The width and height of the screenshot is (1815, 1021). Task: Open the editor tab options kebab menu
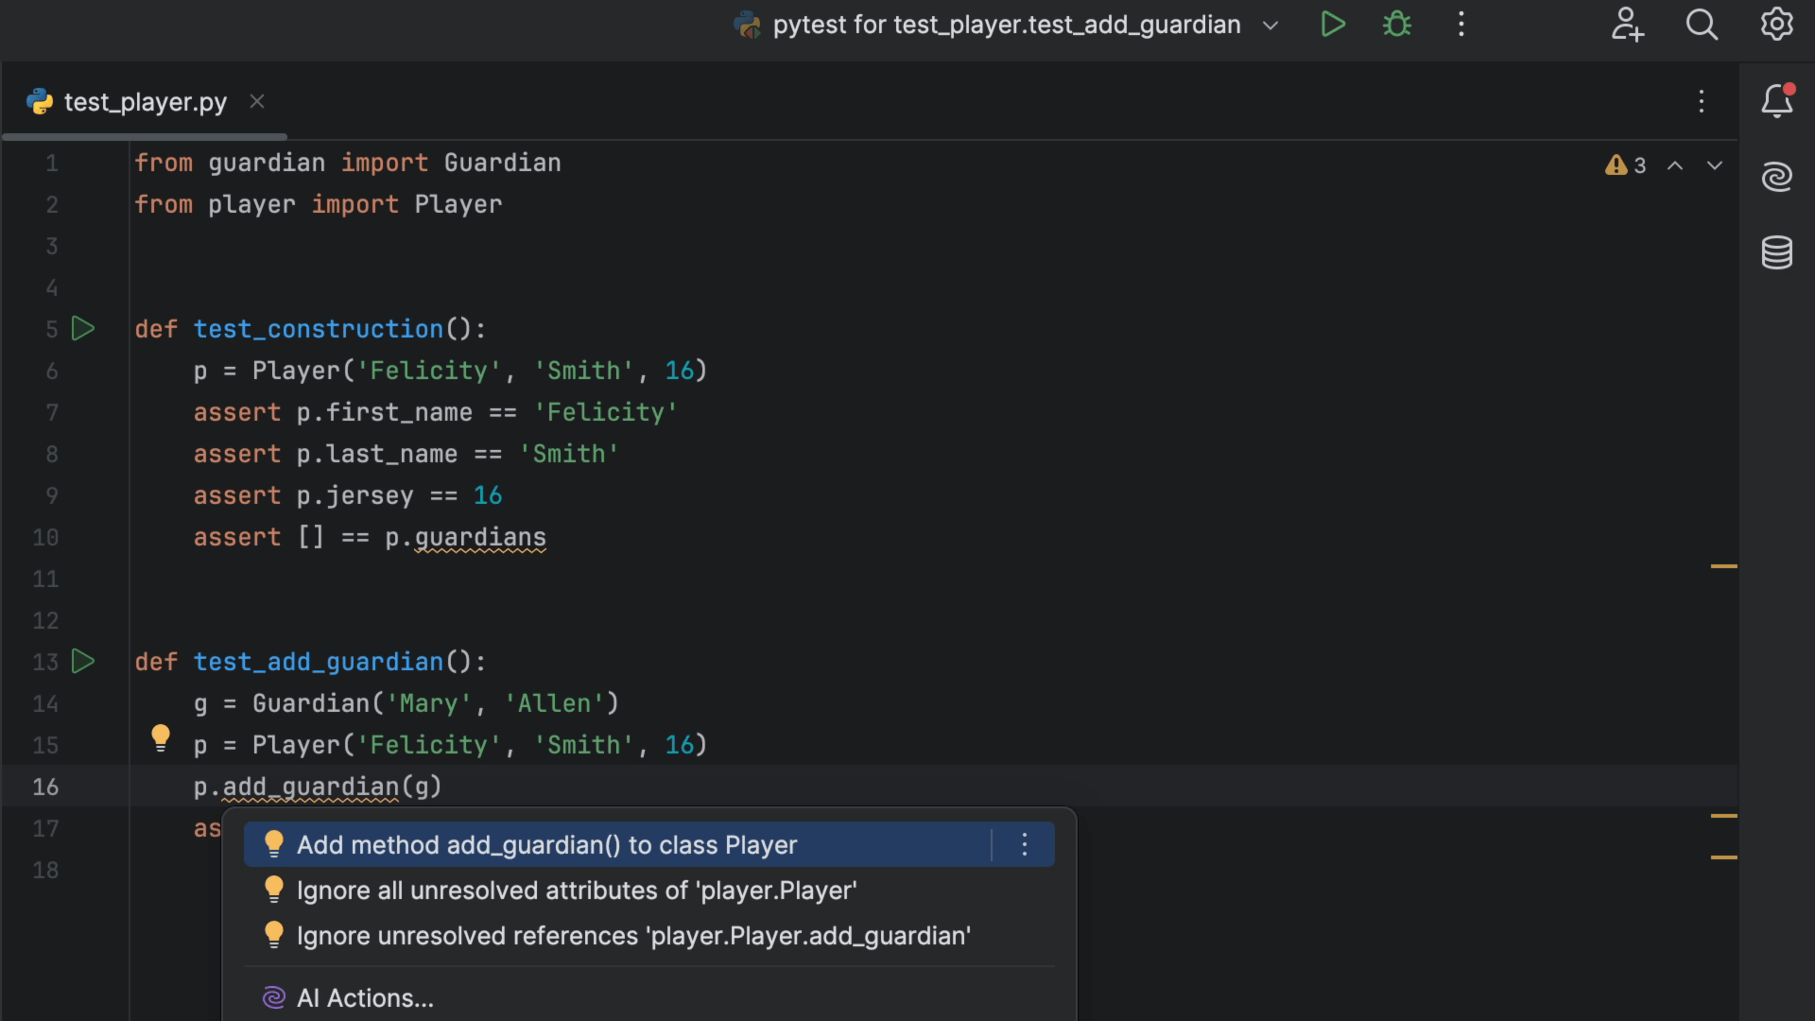(x=1701, y=102)
